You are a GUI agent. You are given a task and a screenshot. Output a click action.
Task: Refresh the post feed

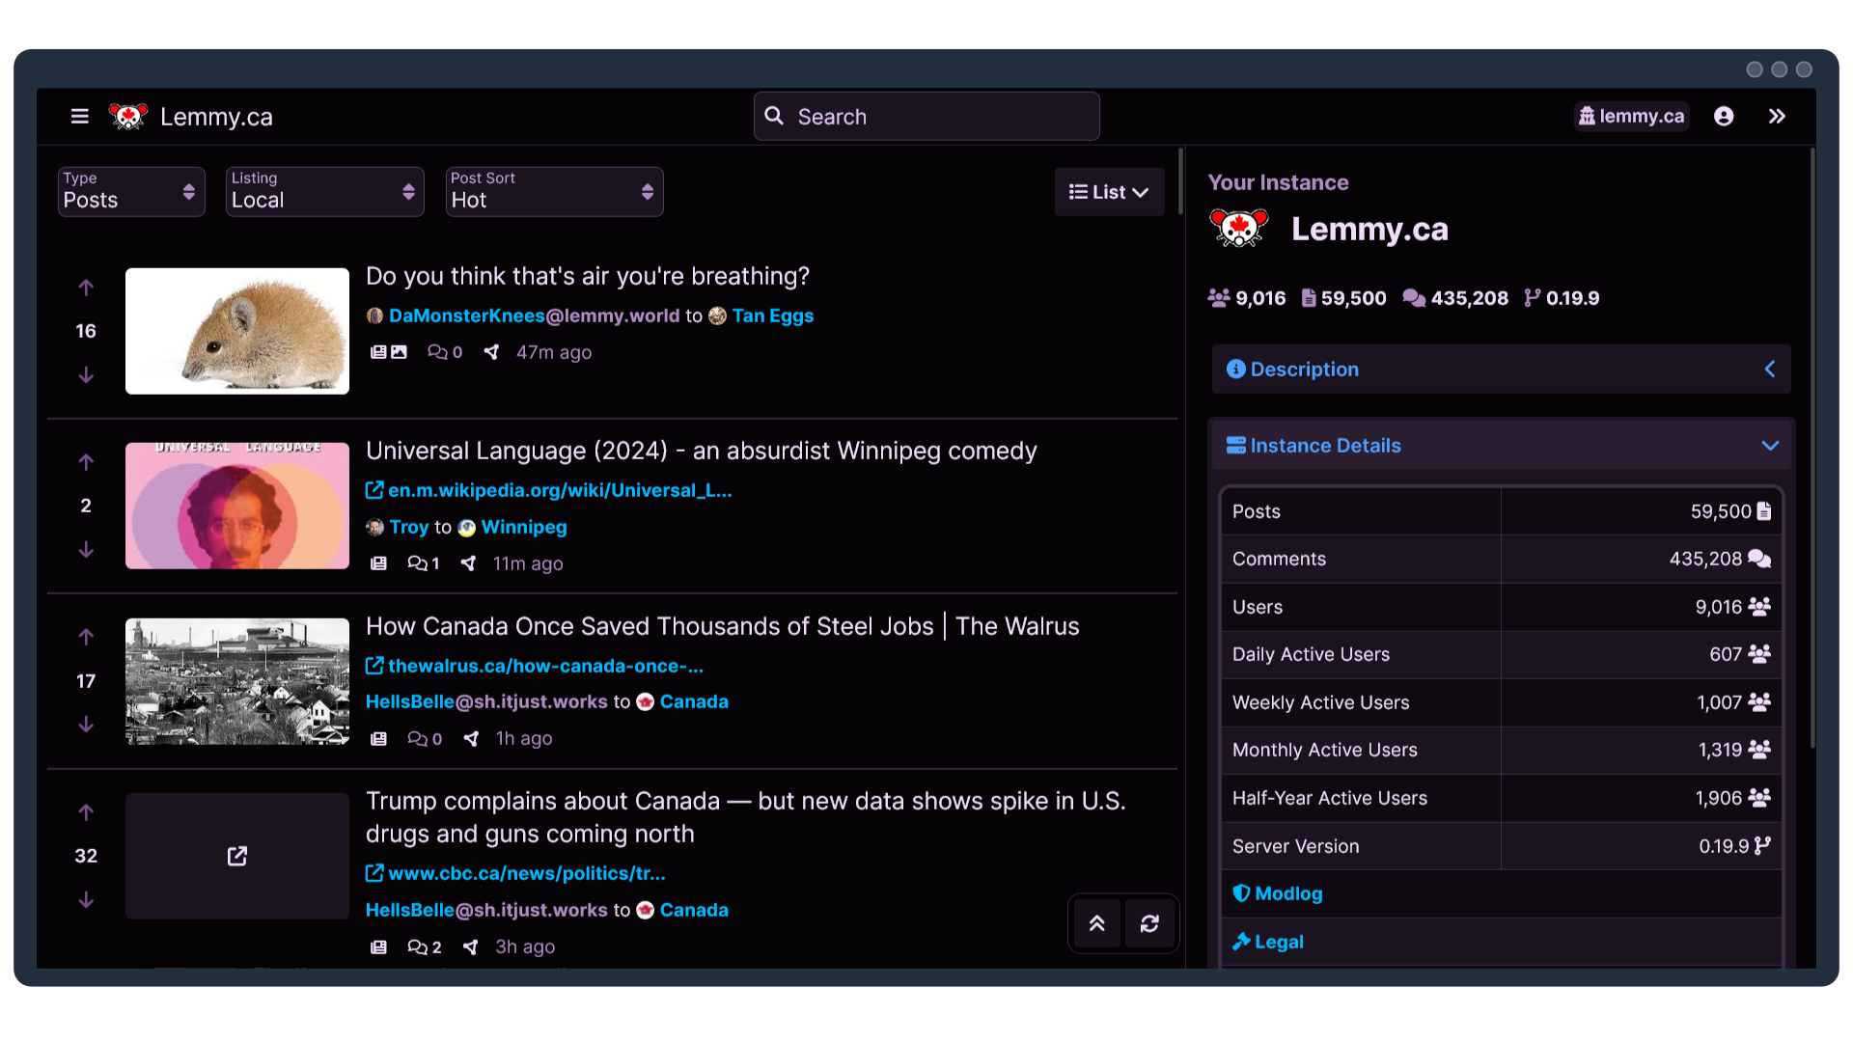point(1150,923)
